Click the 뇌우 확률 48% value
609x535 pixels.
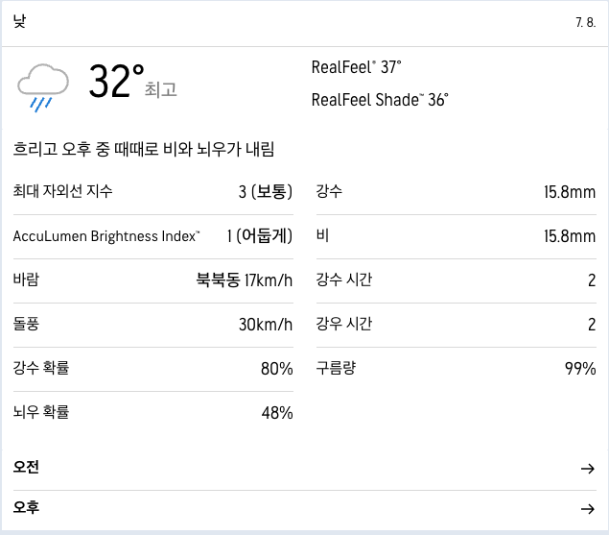(x=277, y=413)
